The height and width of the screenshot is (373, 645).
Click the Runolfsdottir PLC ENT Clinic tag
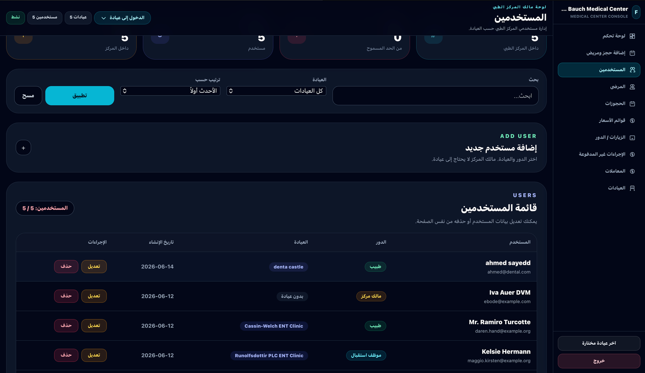[269, 356]
